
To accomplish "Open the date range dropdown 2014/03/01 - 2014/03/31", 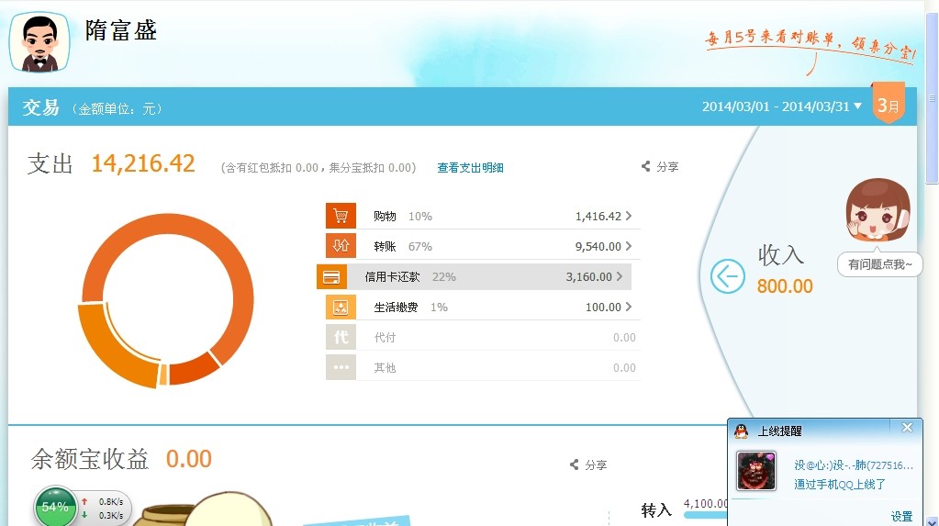I will pos(781,106).
